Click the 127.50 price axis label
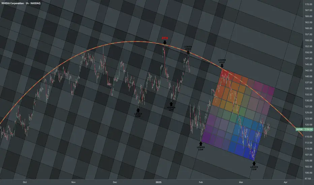Image resolution: width=314 pixels, height=185 pixels. click(x=309, y=107)
